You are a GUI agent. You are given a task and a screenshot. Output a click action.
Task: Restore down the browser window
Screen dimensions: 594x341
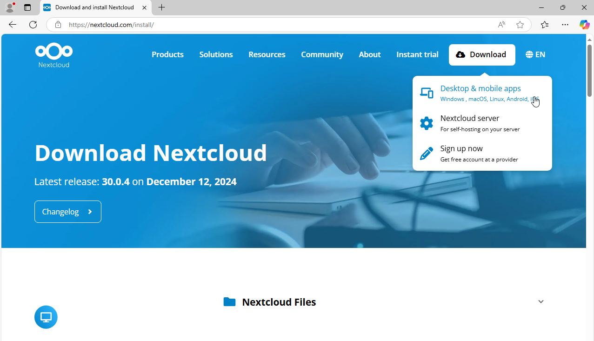(563, 7)
